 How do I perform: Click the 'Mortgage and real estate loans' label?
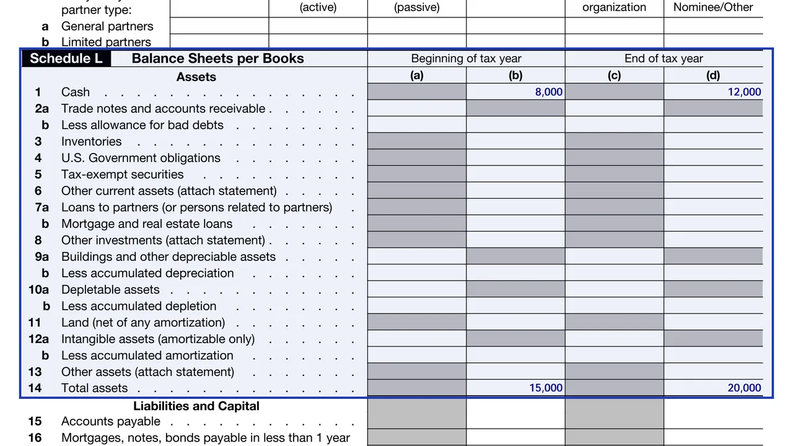(x=147, y=224)
